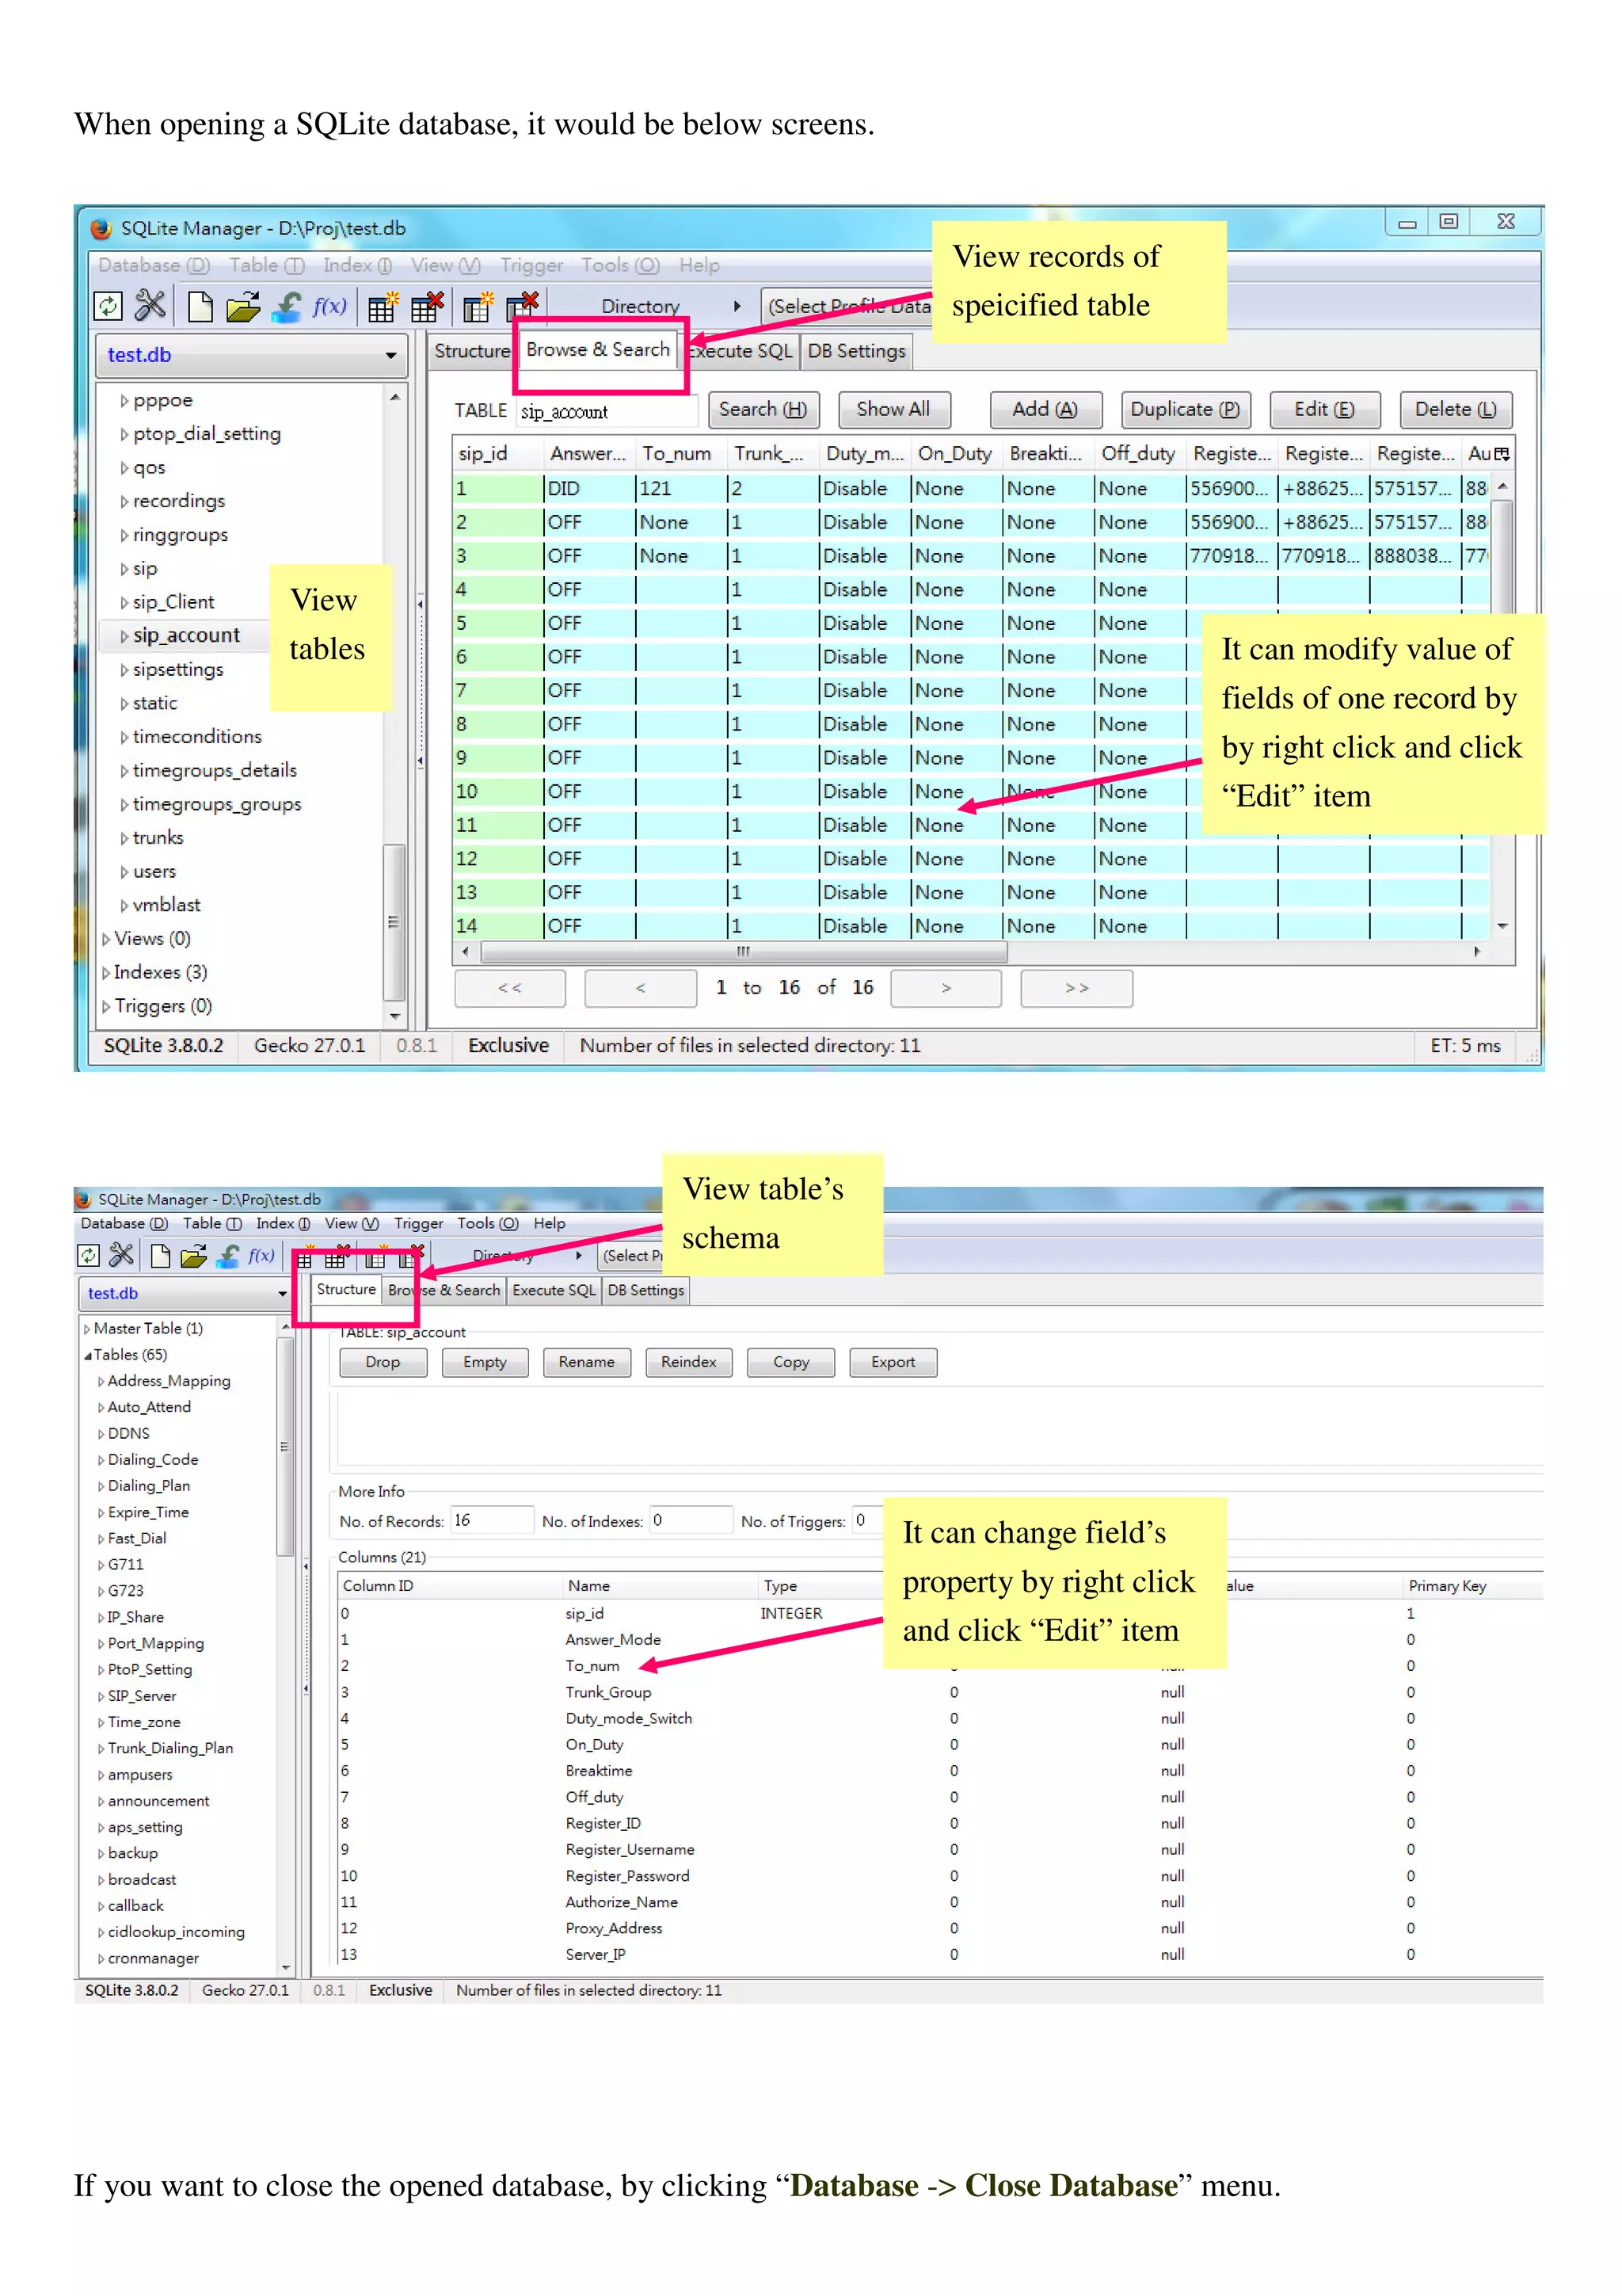Click the Drop button
The image size is (1622, 2296).
click(x=383, y=1362)
